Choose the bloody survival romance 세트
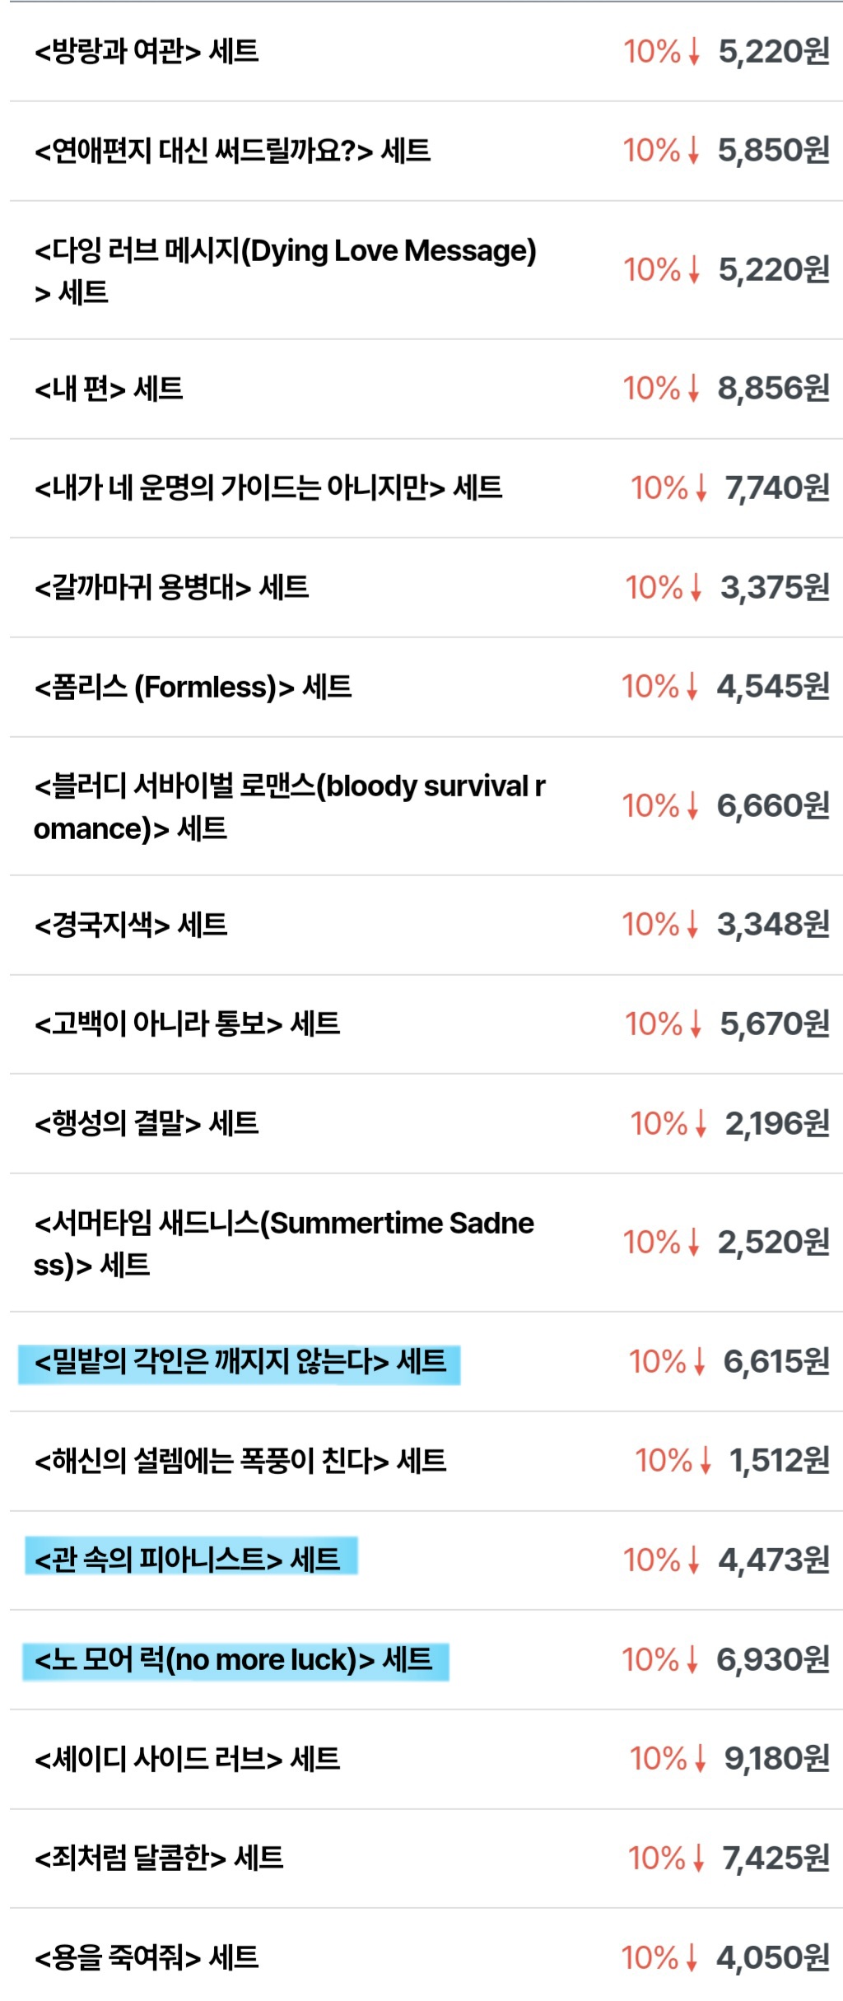Viewport: 843px width, 2001px height. click(x=288, y=806)
